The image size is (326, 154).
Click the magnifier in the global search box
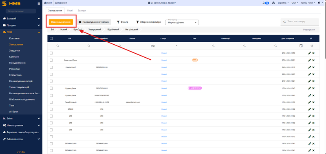(284, 22)
